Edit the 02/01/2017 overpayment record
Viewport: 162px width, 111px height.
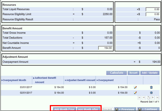[x=135, y=93]
